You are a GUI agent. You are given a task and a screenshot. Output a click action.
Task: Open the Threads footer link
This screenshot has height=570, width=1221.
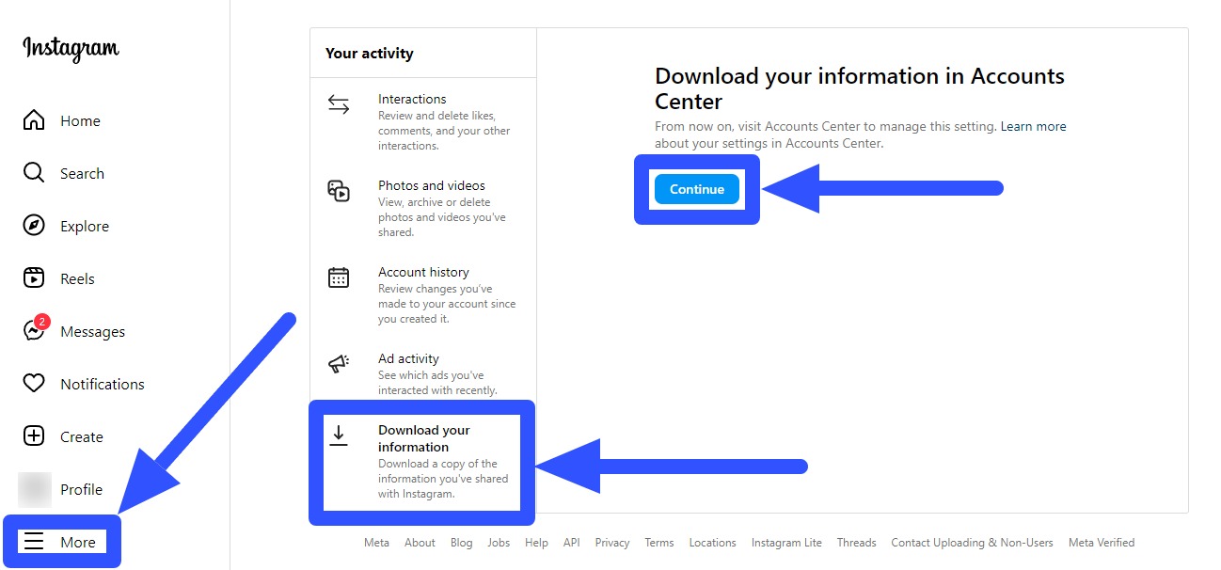(856, 543)
